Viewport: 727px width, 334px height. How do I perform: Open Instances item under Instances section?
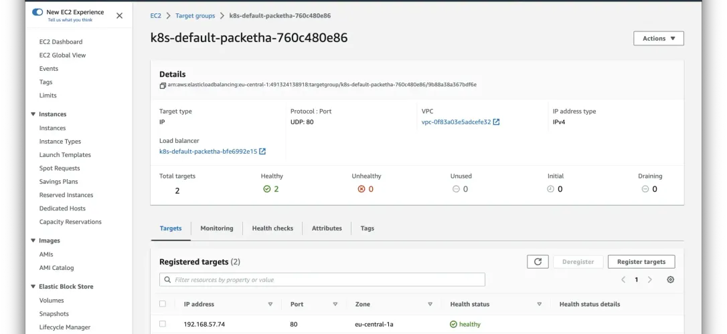[52, 128]
